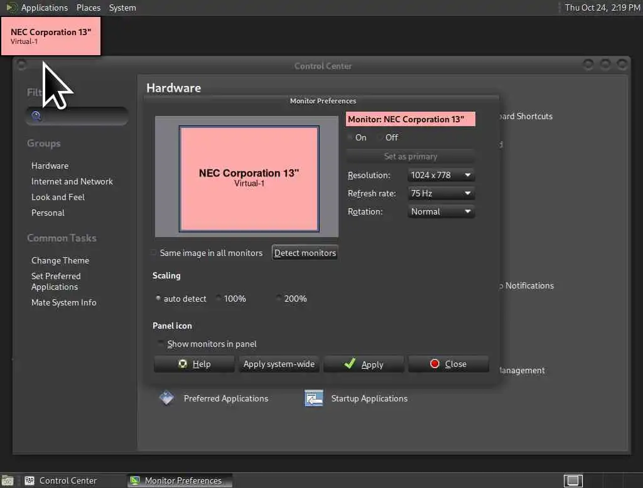Click the Help button
This screenshot has height=488, width=643.
tap(194, 364)
